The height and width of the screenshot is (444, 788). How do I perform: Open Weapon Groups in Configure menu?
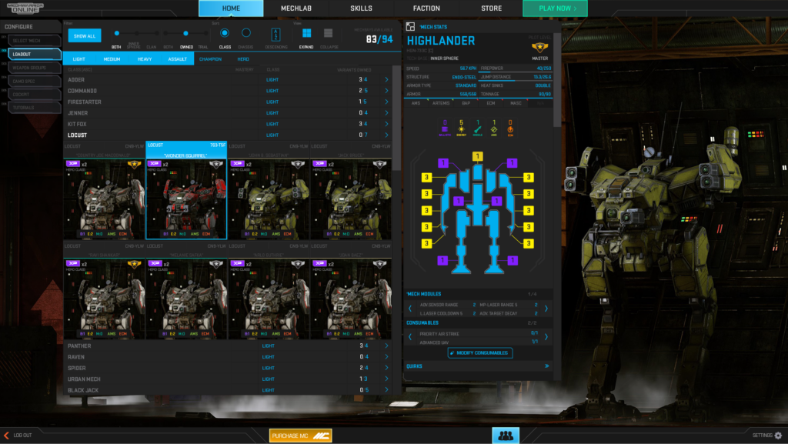pos(34,67)
